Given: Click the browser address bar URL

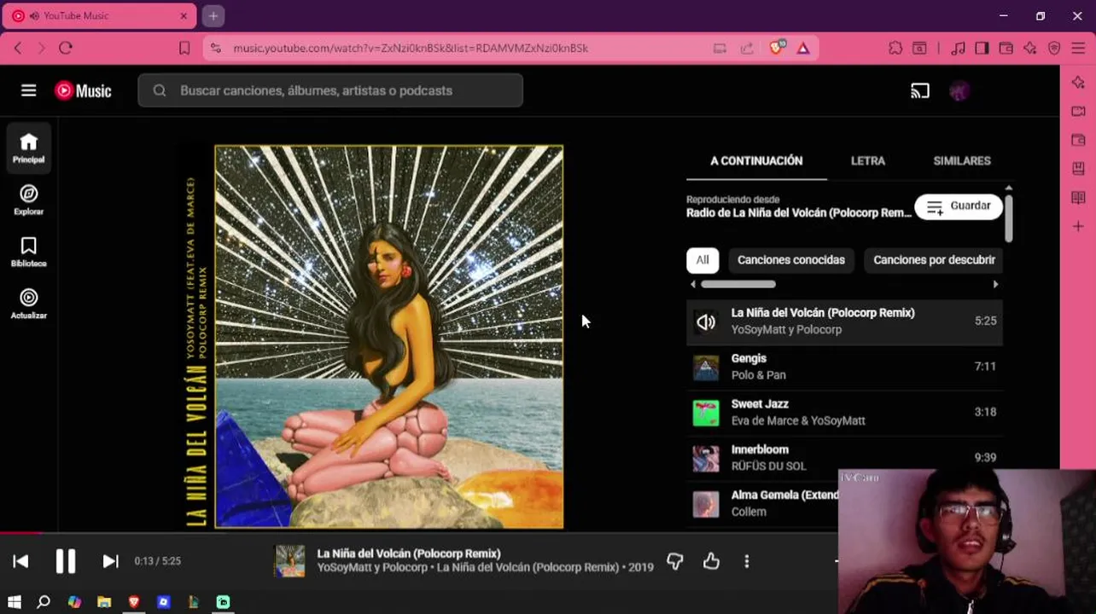Looking at the screenshot, I should coord(411,49).
